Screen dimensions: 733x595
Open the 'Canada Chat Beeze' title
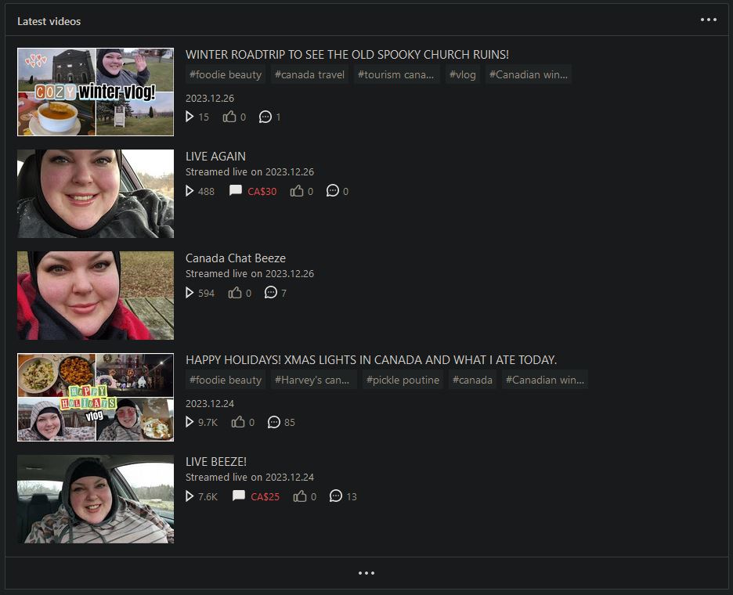pyautogui.click(x=236, y=258)
